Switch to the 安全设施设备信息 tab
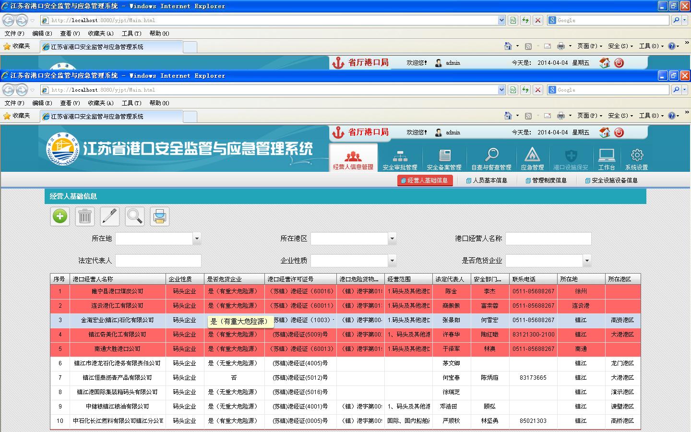The image size is (691, 432). [x=611, y=180]
